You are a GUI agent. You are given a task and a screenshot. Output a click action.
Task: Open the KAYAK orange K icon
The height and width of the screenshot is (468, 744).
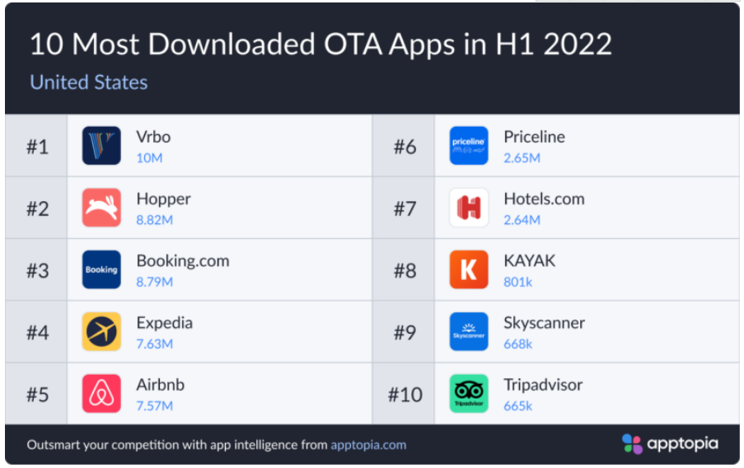469,269
